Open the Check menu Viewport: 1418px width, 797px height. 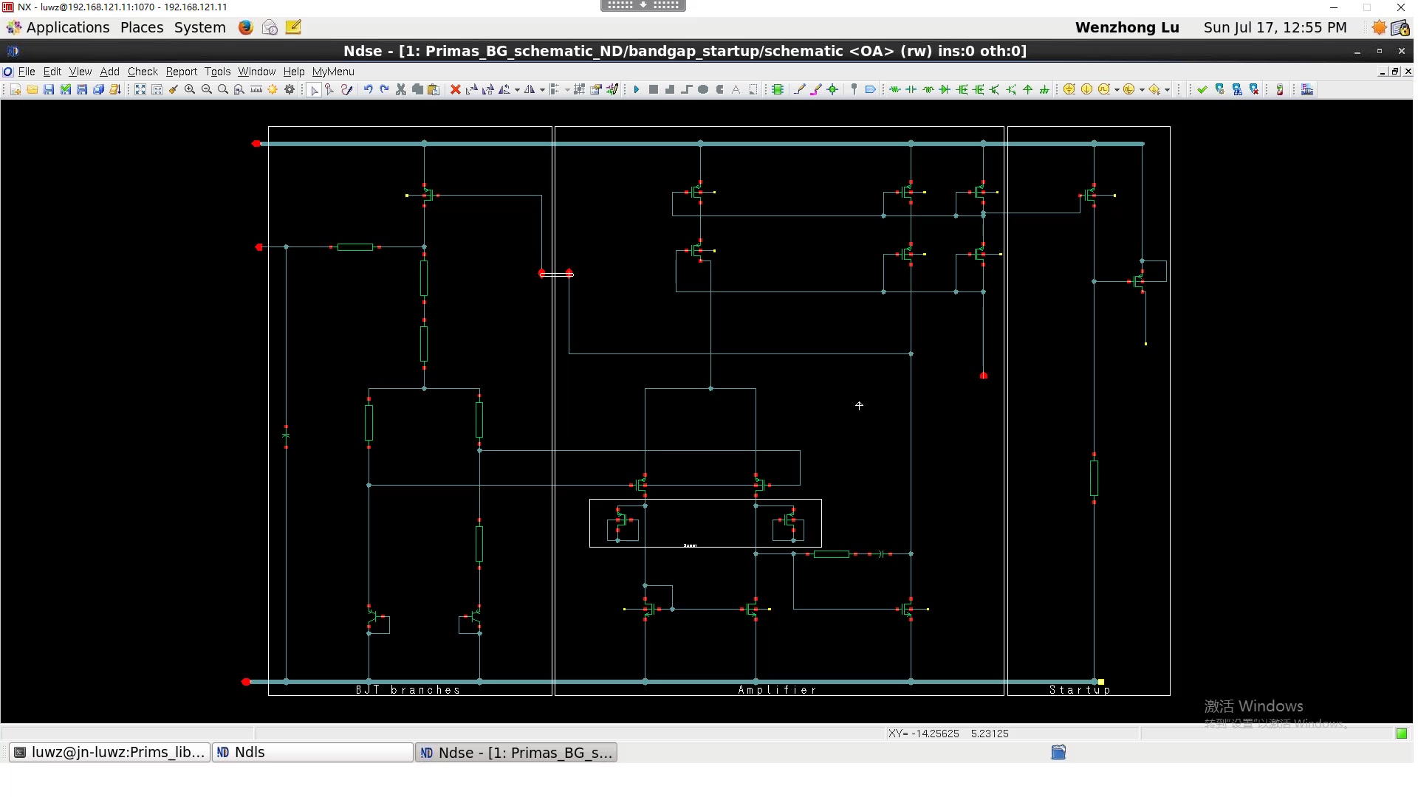pos(143,72)
